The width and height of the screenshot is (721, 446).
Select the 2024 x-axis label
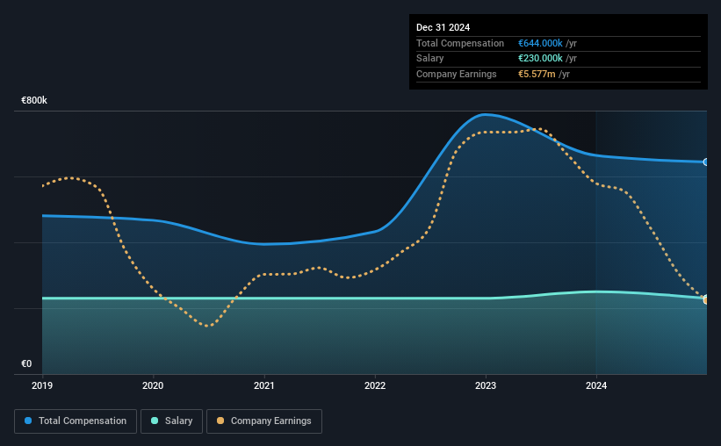[596, 385]
